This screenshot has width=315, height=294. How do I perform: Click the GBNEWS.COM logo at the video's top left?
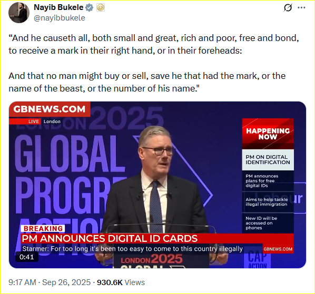pos(50,109)
